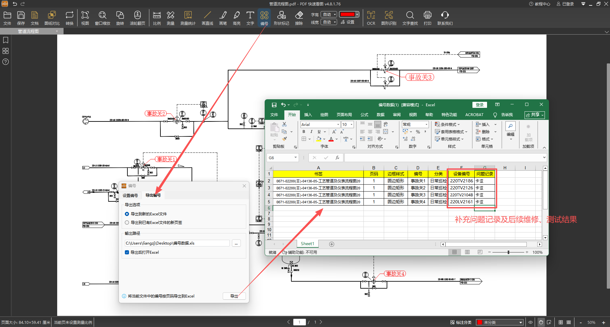This screenshot has height=327, width=610.
Task: Uncheck the 导出后打开Excel checkbox
Action: (x=127, y=252)
